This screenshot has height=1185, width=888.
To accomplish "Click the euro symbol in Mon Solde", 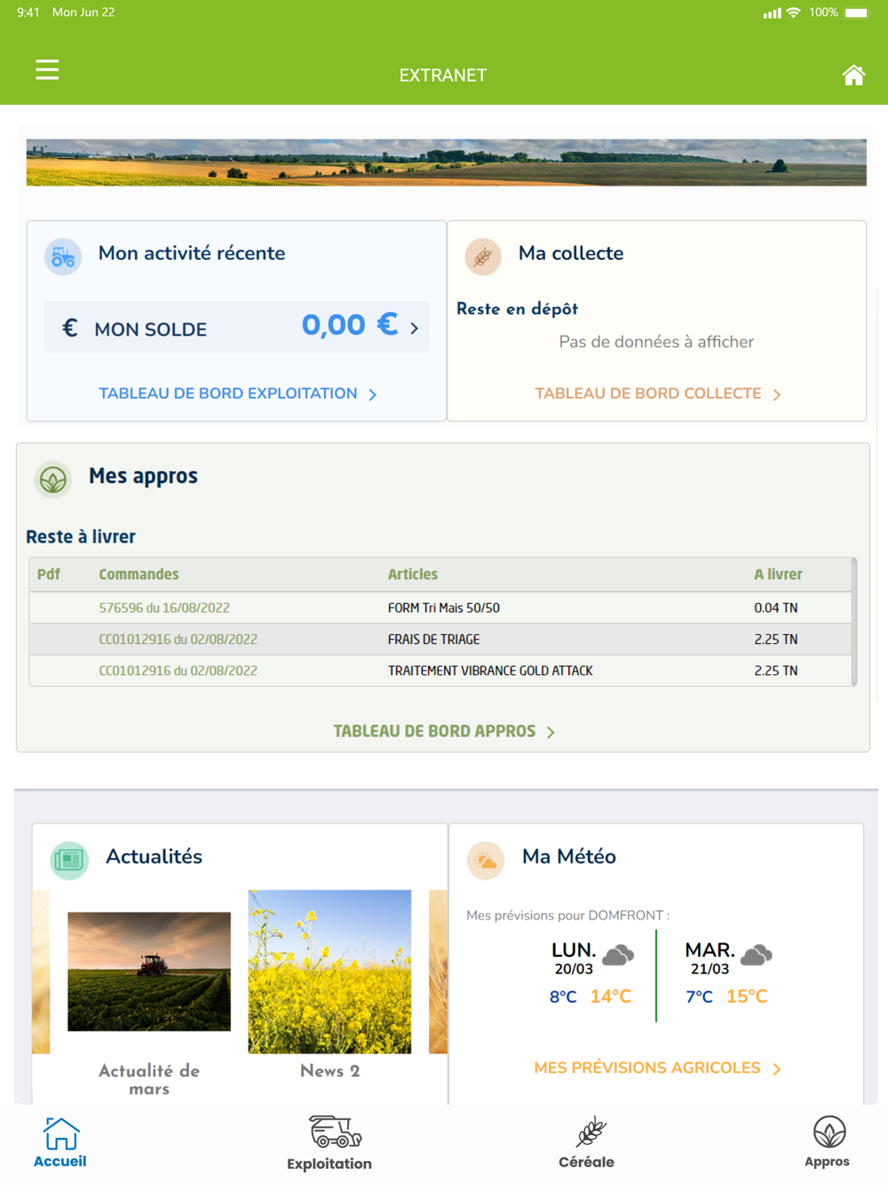I will pos(70,329).
